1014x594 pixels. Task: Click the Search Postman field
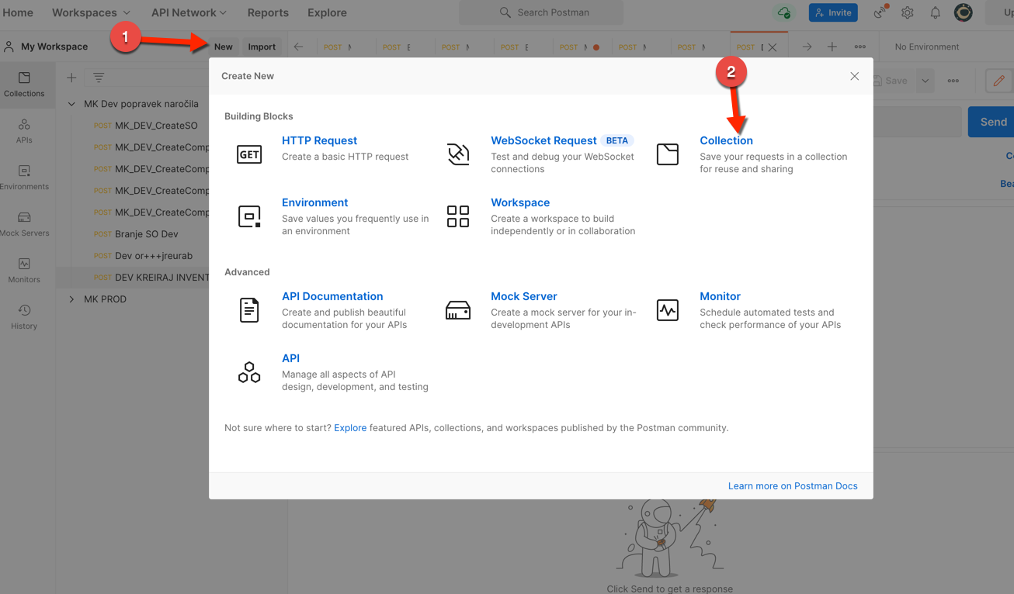541,12
